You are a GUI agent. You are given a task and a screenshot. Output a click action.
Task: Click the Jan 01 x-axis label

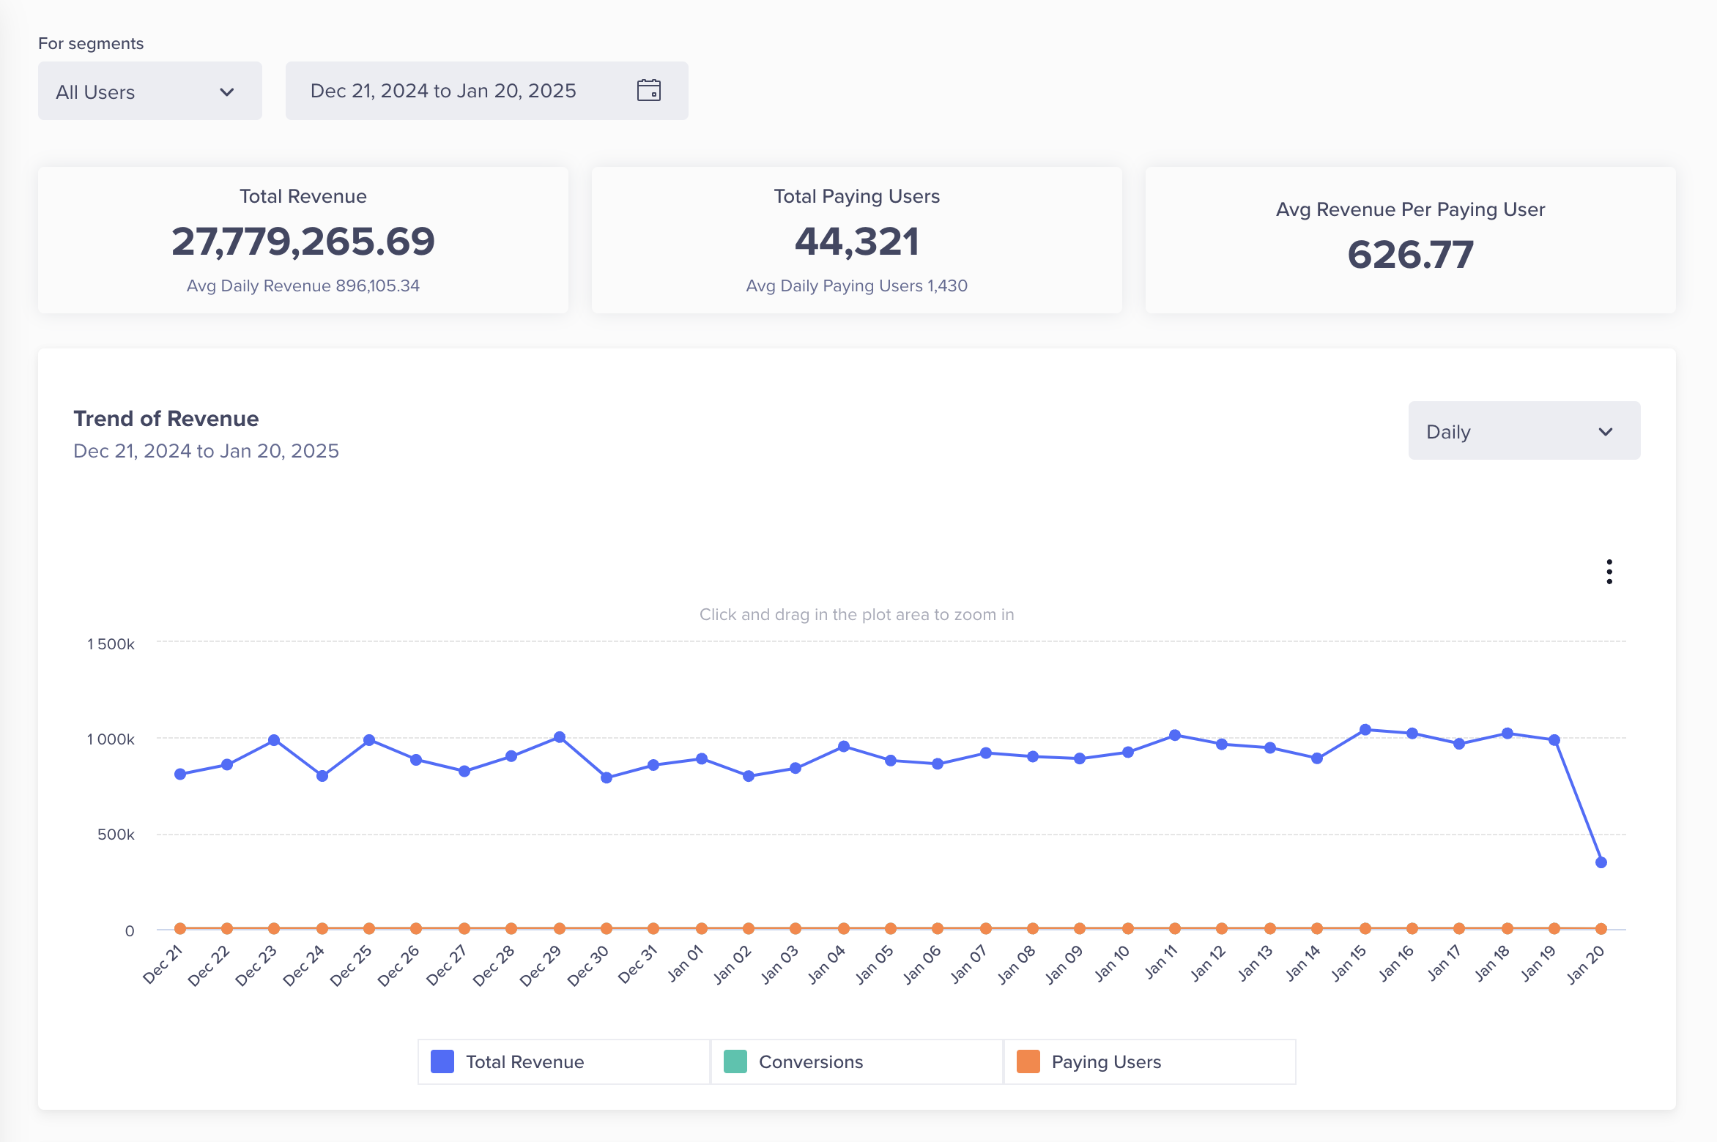point(686,963)
